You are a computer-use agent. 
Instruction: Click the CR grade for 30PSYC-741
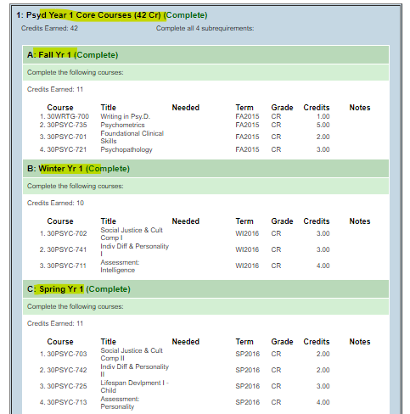tap(276, 249)
